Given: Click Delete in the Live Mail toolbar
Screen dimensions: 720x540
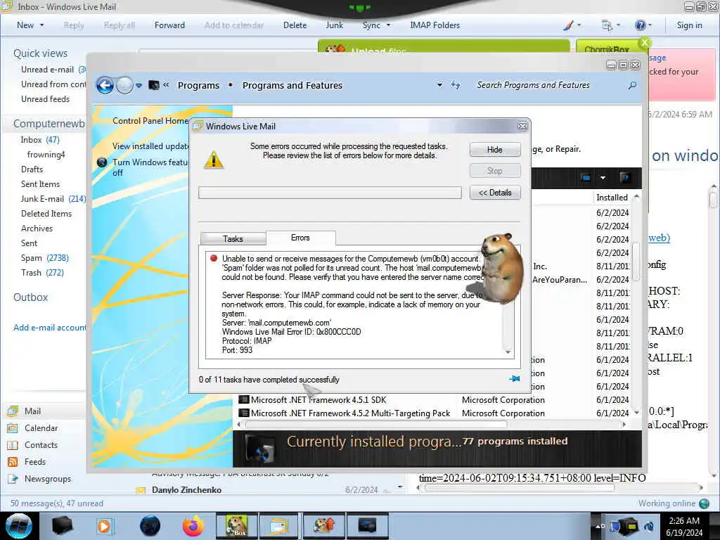Looking at the screenshot, I should (x=295, y=25).
